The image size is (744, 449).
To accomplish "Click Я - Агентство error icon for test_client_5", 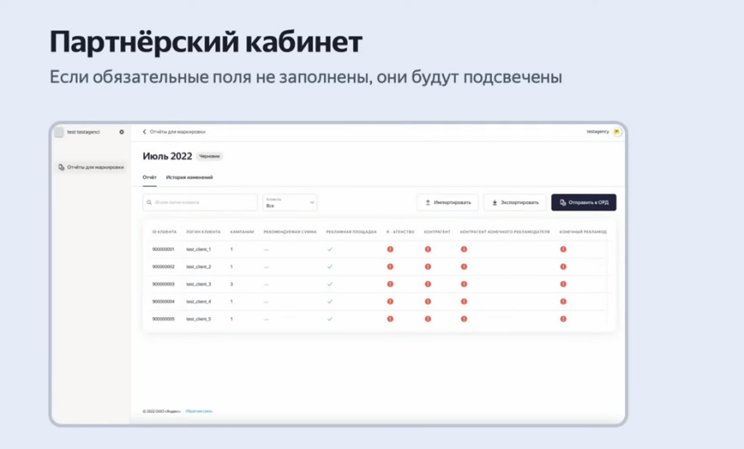I will pos(390,319).
